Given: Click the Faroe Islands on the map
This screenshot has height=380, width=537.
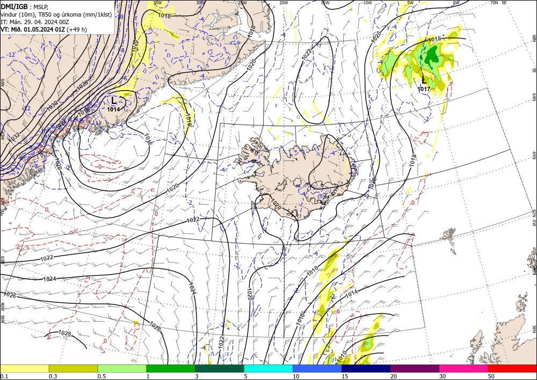Looking at the screenshot, I should 451,240.
